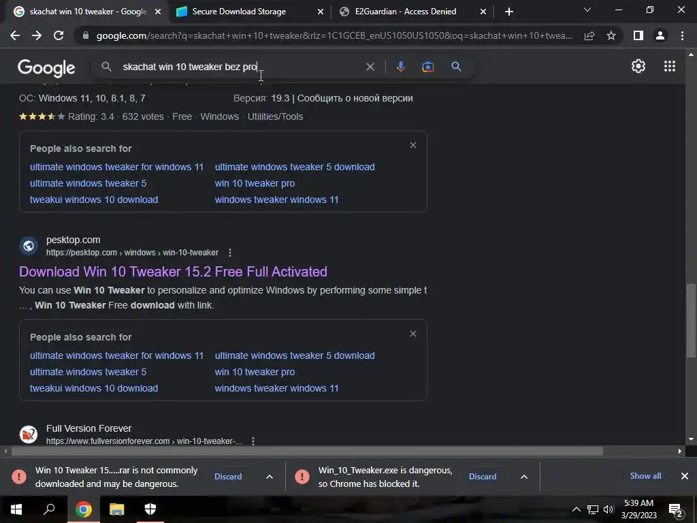Open File Explorer from the taskbar
697x523 pixels.
[117, 509]
